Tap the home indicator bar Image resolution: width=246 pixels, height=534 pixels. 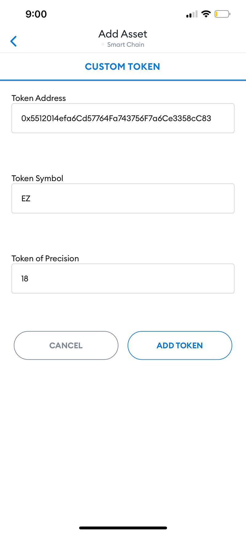pyautogui.click(x=123, y=528)
